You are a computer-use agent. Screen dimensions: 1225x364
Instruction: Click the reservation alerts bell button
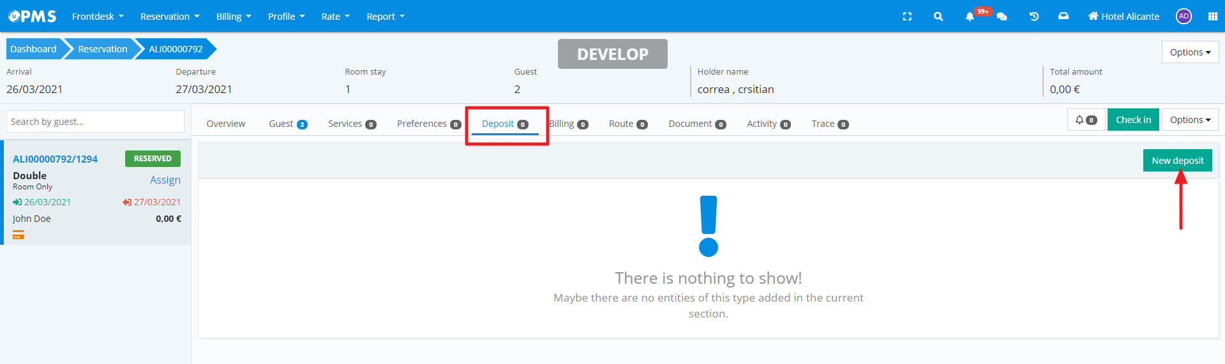coord(1085,120)
